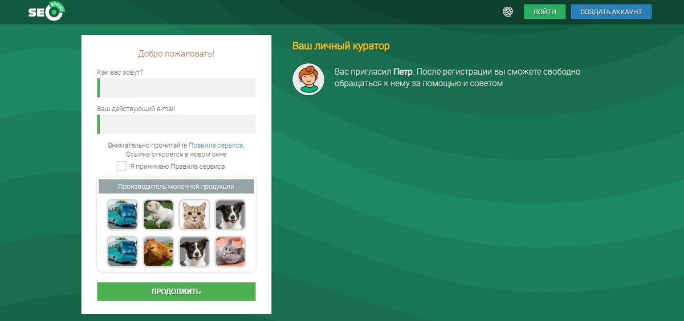Screen dimensions: 684x321
Task: Select the bottom-row black-and-white dog image
Action: pyautogui.click(x=194, y=251)
